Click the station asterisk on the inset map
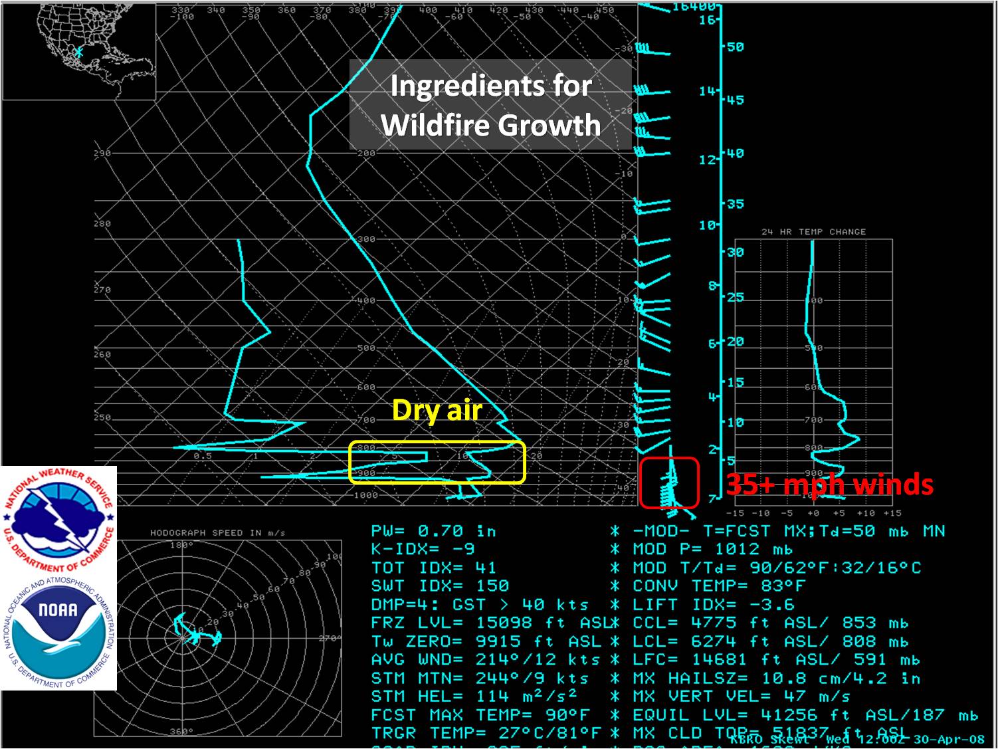998x749 pixels. point(79,52)
